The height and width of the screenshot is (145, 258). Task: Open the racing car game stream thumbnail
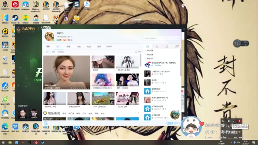pos(103,98)
